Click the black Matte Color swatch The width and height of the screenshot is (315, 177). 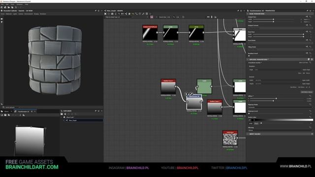point(252,120)
